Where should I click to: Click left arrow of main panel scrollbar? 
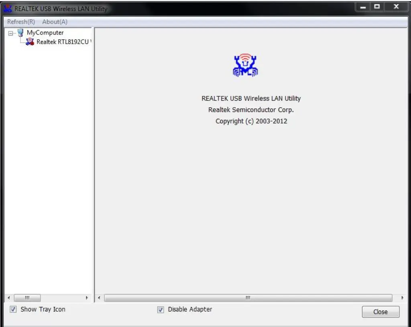click(99, 298)
